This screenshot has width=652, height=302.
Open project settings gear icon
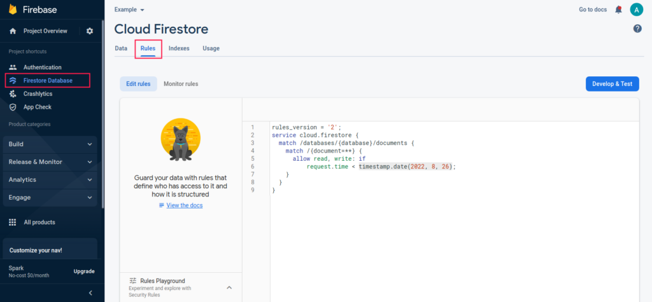tap(90, 31)
